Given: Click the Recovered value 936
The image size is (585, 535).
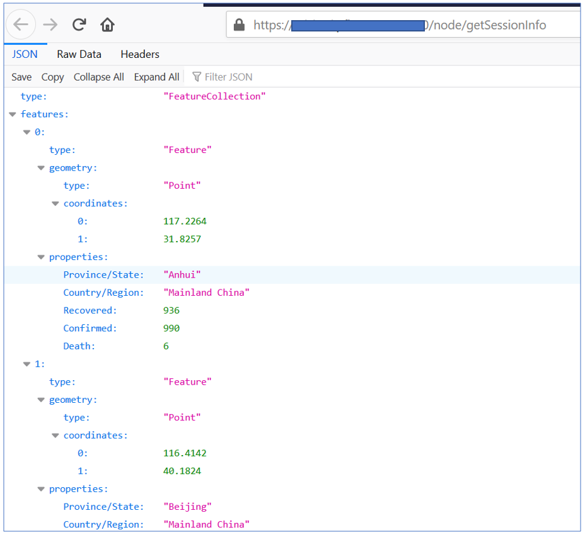Looking at the screenshot, I should coord(171,310).
